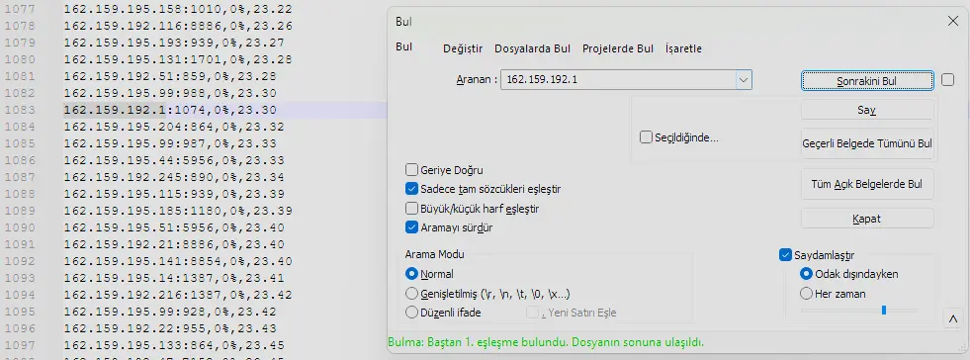Uncheck Aramayı sürdür

tap(411, 227)
